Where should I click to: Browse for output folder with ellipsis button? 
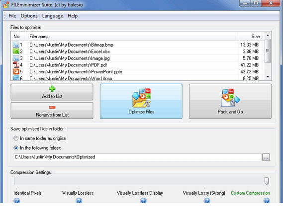(x=266, y=158)
